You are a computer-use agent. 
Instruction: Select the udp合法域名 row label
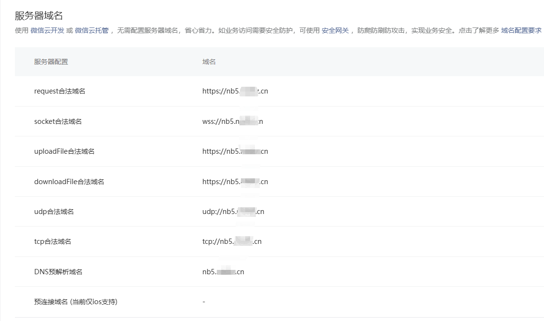point(54,212)
